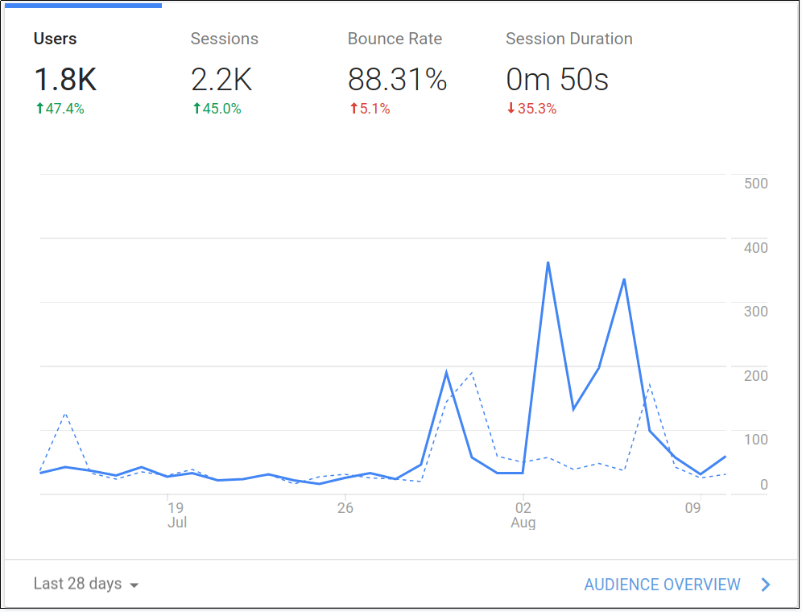The height and width of the screenshot is (612, 802).
Task: Click the 300 y-axis label
Action: (x=756, y=311)
